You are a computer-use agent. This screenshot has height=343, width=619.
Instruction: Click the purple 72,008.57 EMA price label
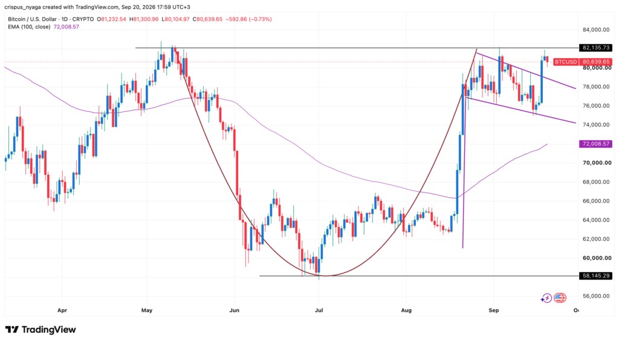point(595,144)
